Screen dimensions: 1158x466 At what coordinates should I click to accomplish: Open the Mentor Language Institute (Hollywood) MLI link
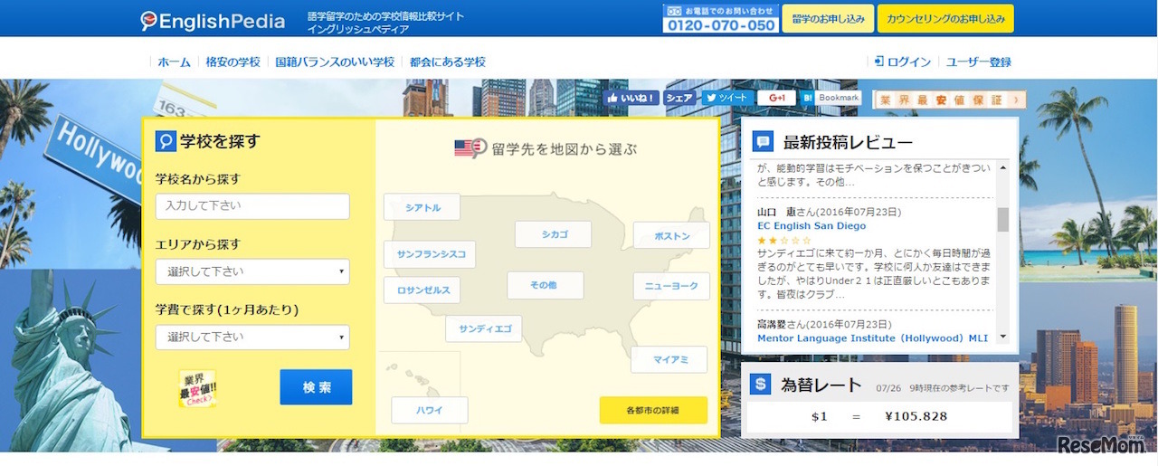coord(873,338)
